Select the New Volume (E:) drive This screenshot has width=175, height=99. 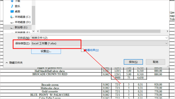[x=19, y=27]
